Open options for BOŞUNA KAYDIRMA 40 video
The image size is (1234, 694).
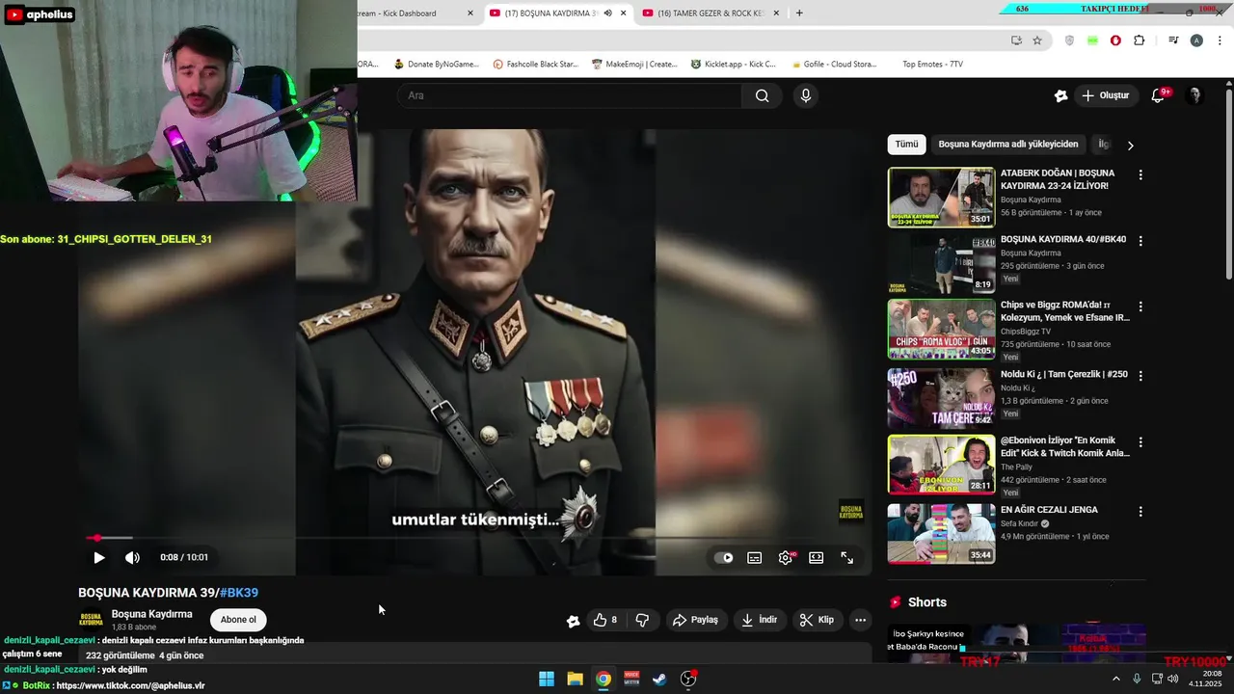click(1140, 241)
